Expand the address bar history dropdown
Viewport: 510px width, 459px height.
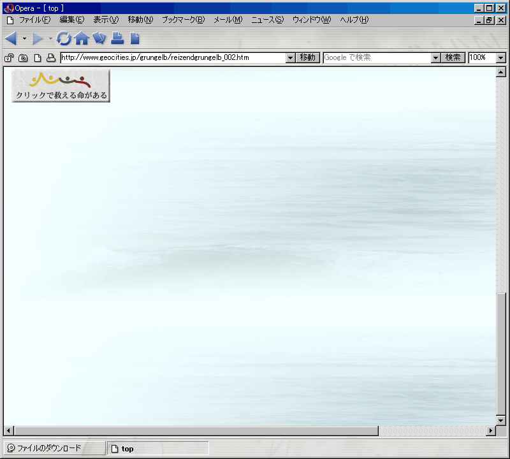(291, 58)
